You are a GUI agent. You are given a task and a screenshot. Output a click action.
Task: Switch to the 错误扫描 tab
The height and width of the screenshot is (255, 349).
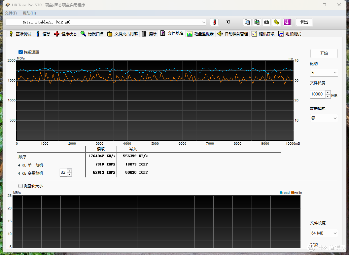92,34
